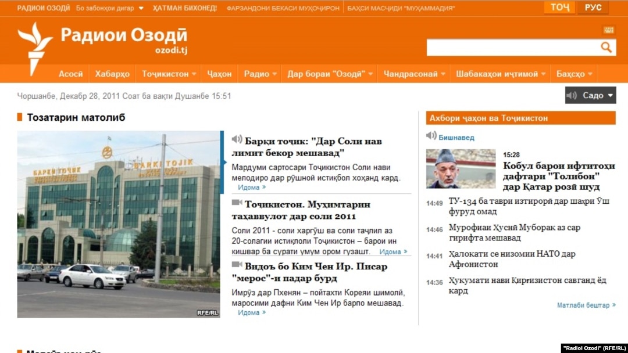Open Мурофиаи Ҳуснӣ Муборак news item
The width and height of the screenshot is (628, 353).
tap(514, 233)
